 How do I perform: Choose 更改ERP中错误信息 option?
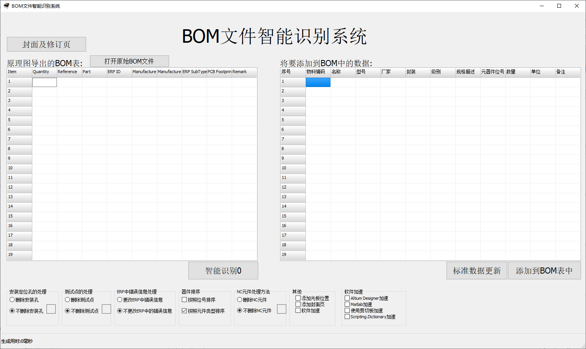click(120, 299)
